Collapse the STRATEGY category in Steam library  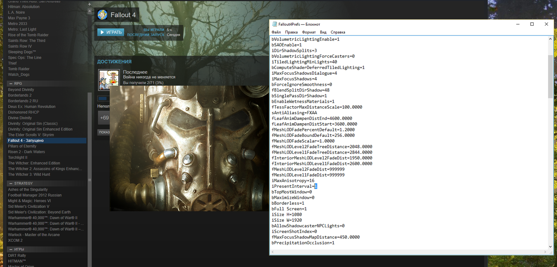click(x=11, y=183)
